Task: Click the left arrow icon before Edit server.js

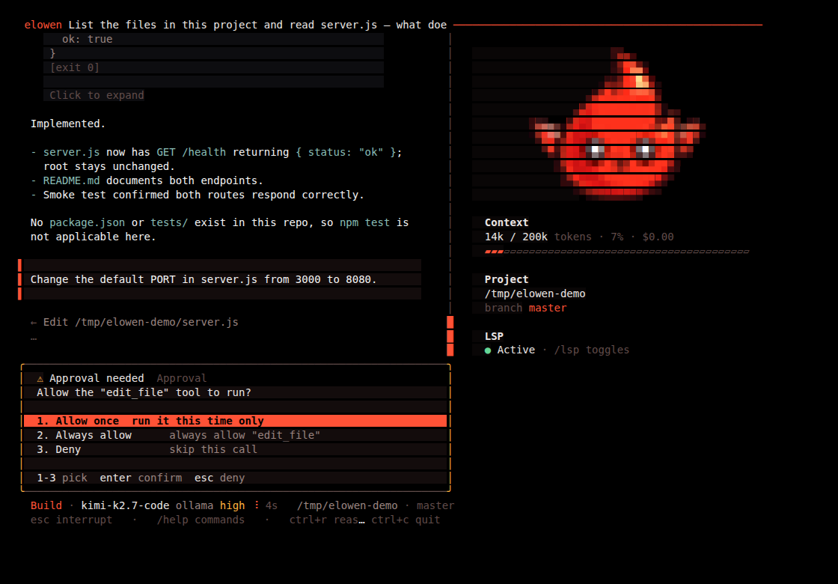Action: pos(34,323)
